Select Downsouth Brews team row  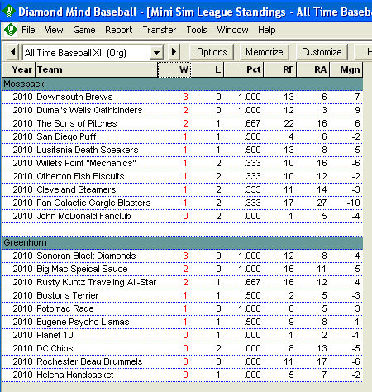coord(183,97)
